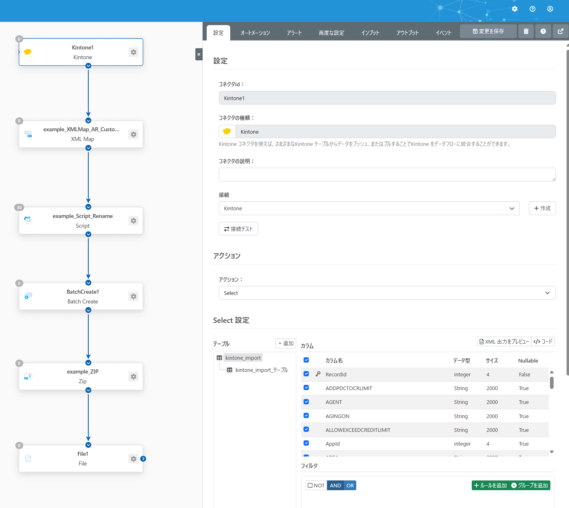Click Zip node icon
569x508 pixels.
(28, 376)
